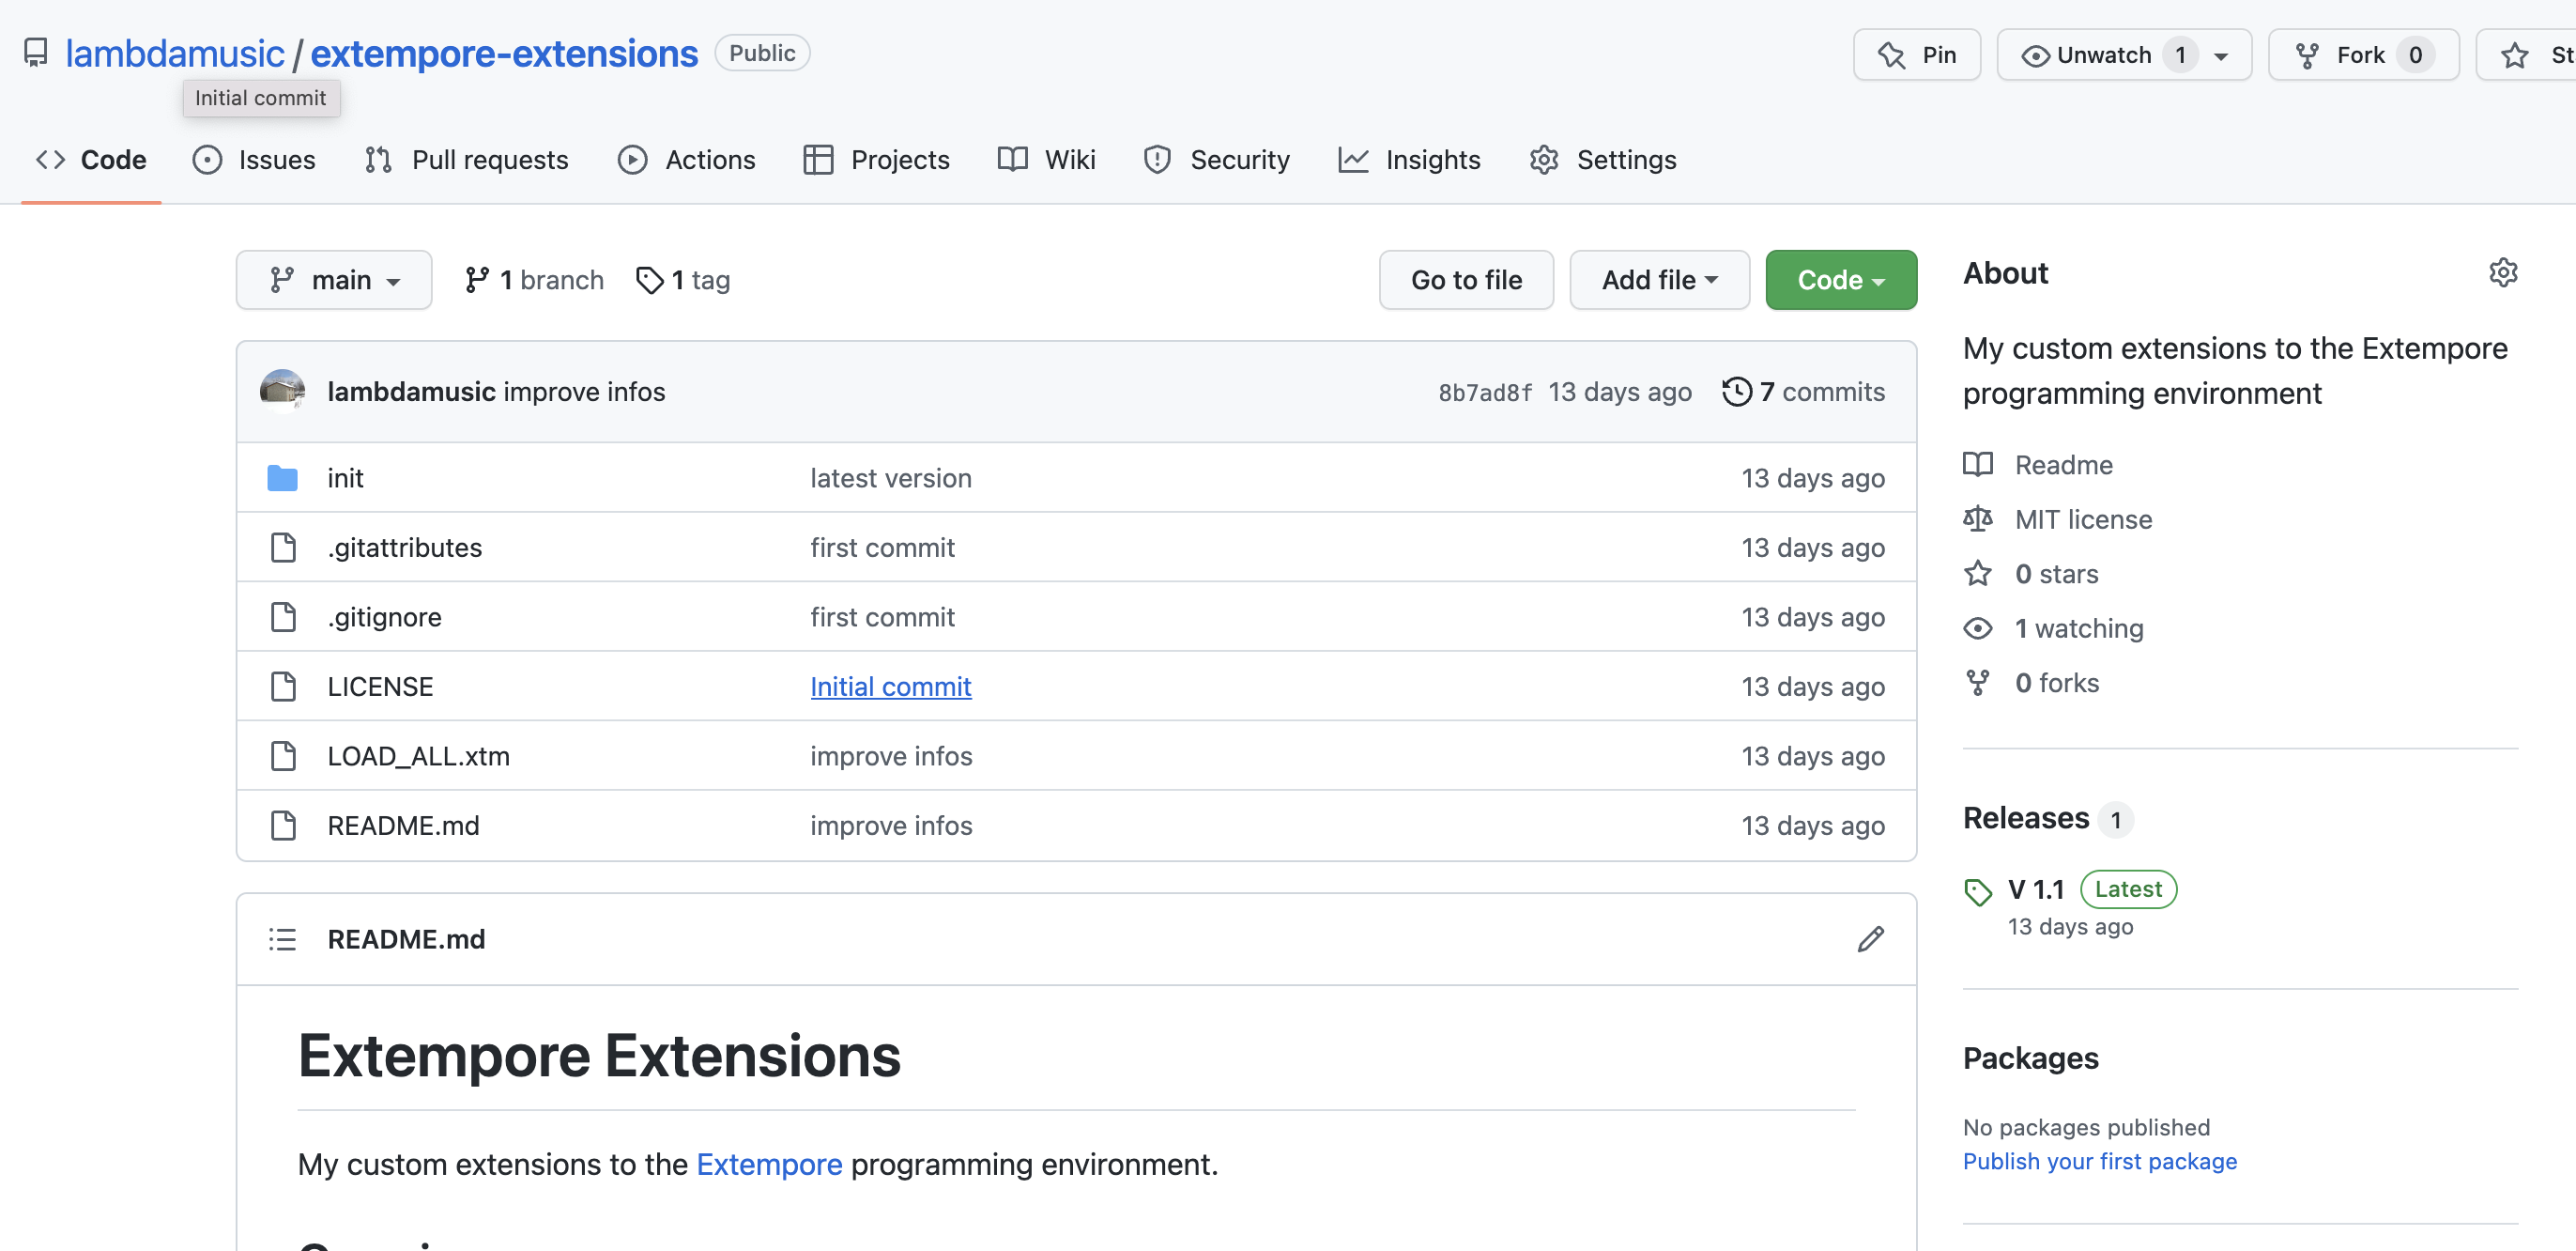Open the latest version commit message
Screen dimensions: 2576x1251
[891, 478]
